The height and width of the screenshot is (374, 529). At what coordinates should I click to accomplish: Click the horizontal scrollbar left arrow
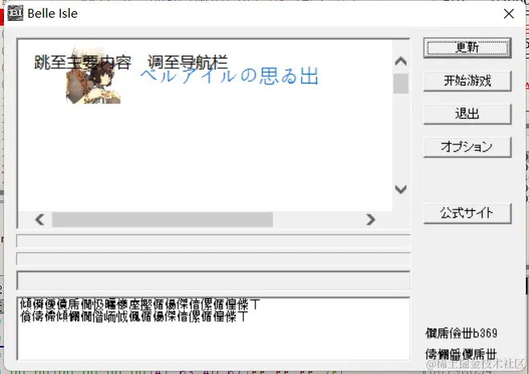coord(40,220)
